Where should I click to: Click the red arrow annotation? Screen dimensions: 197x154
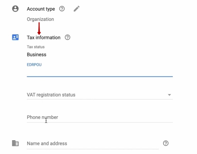point(39,29)
